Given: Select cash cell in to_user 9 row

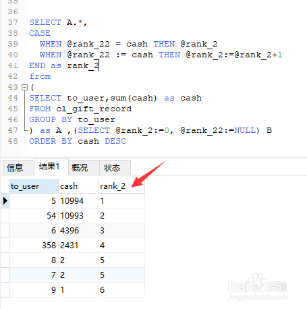Looking at the screenshot, I should (x=78, y=290).
